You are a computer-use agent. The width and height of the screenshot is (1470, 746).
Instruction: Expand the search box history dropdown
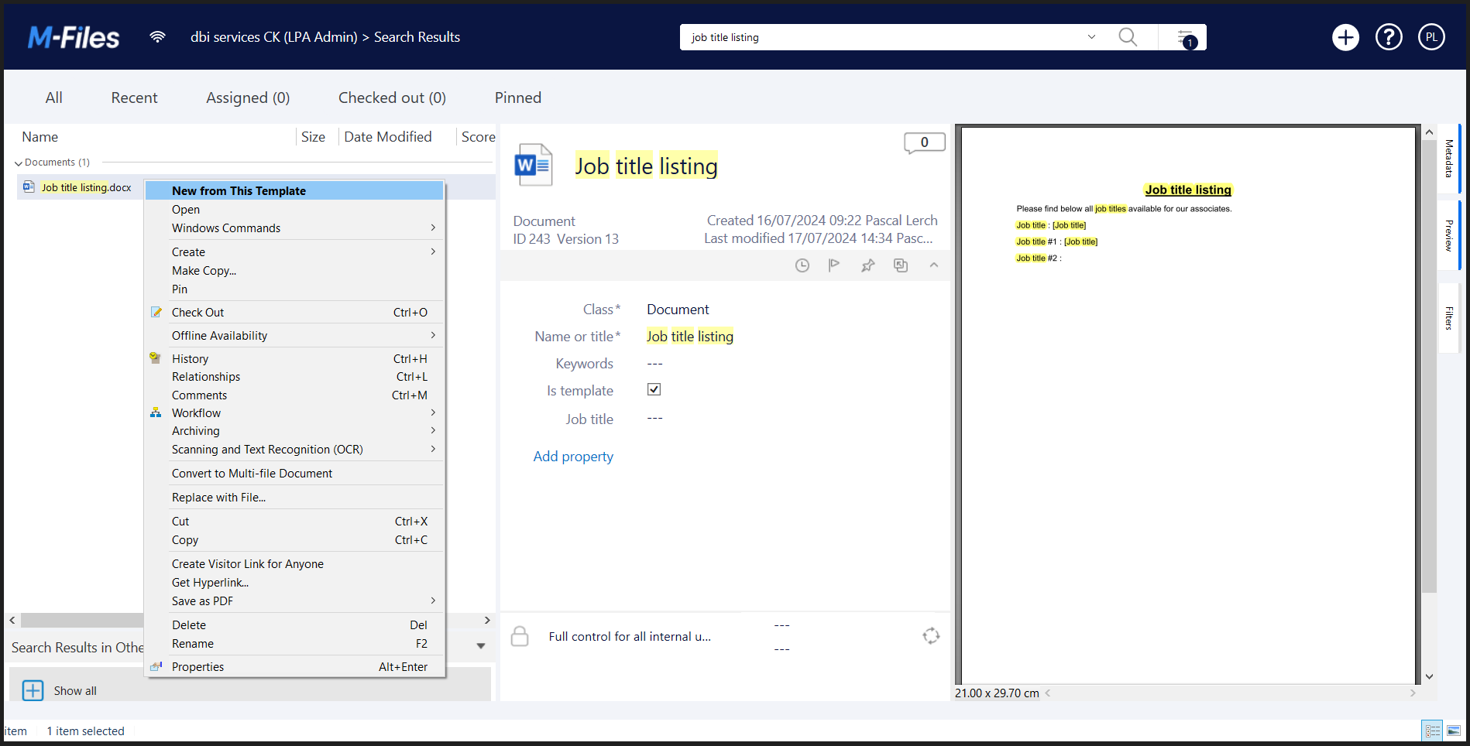coord(1091,37)
